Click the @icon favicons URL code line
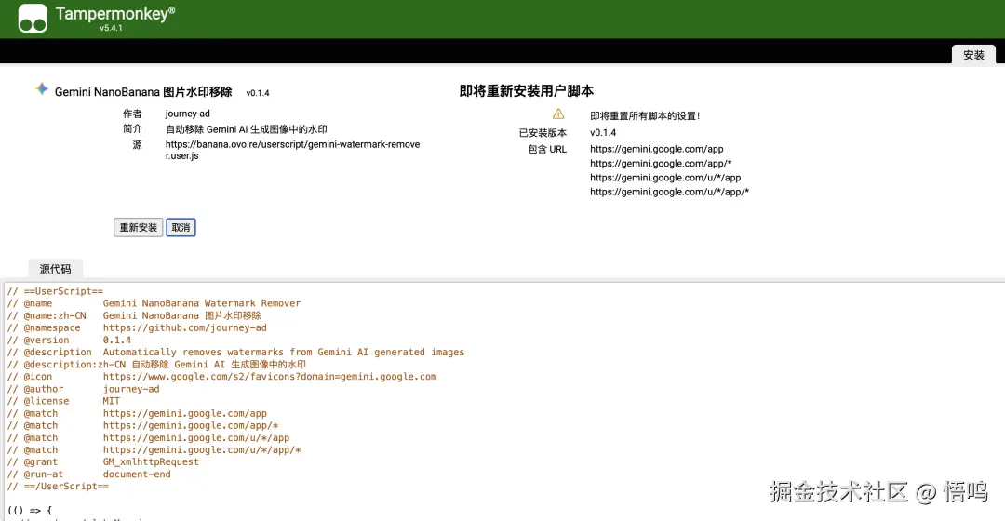This screenshot has height=521, width=1005. pos(221,376)
